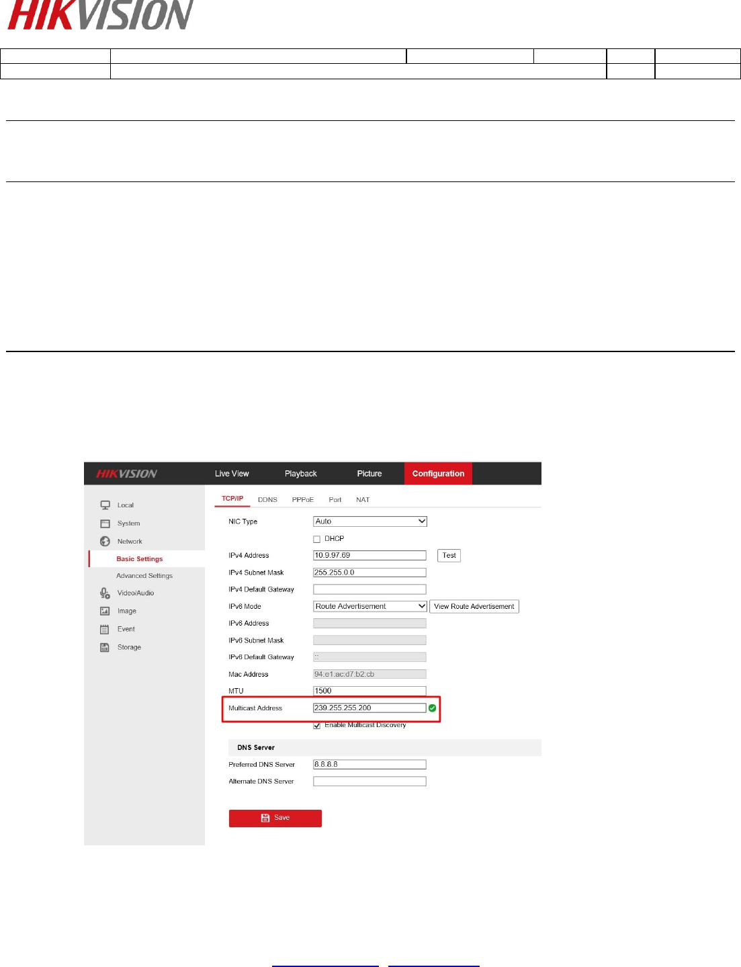
Task: Open Advanced Settings in the sidebar
Action: [x=144, y=576]
